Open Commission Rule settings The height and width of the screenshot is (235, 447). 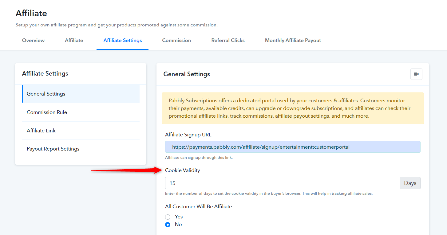81,112
